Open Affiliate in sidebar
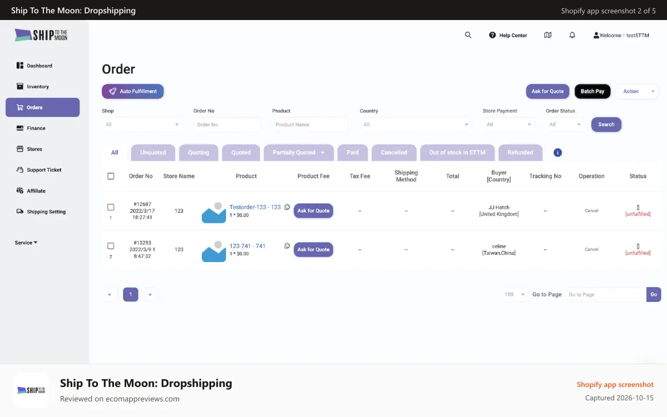 (43, 191)
